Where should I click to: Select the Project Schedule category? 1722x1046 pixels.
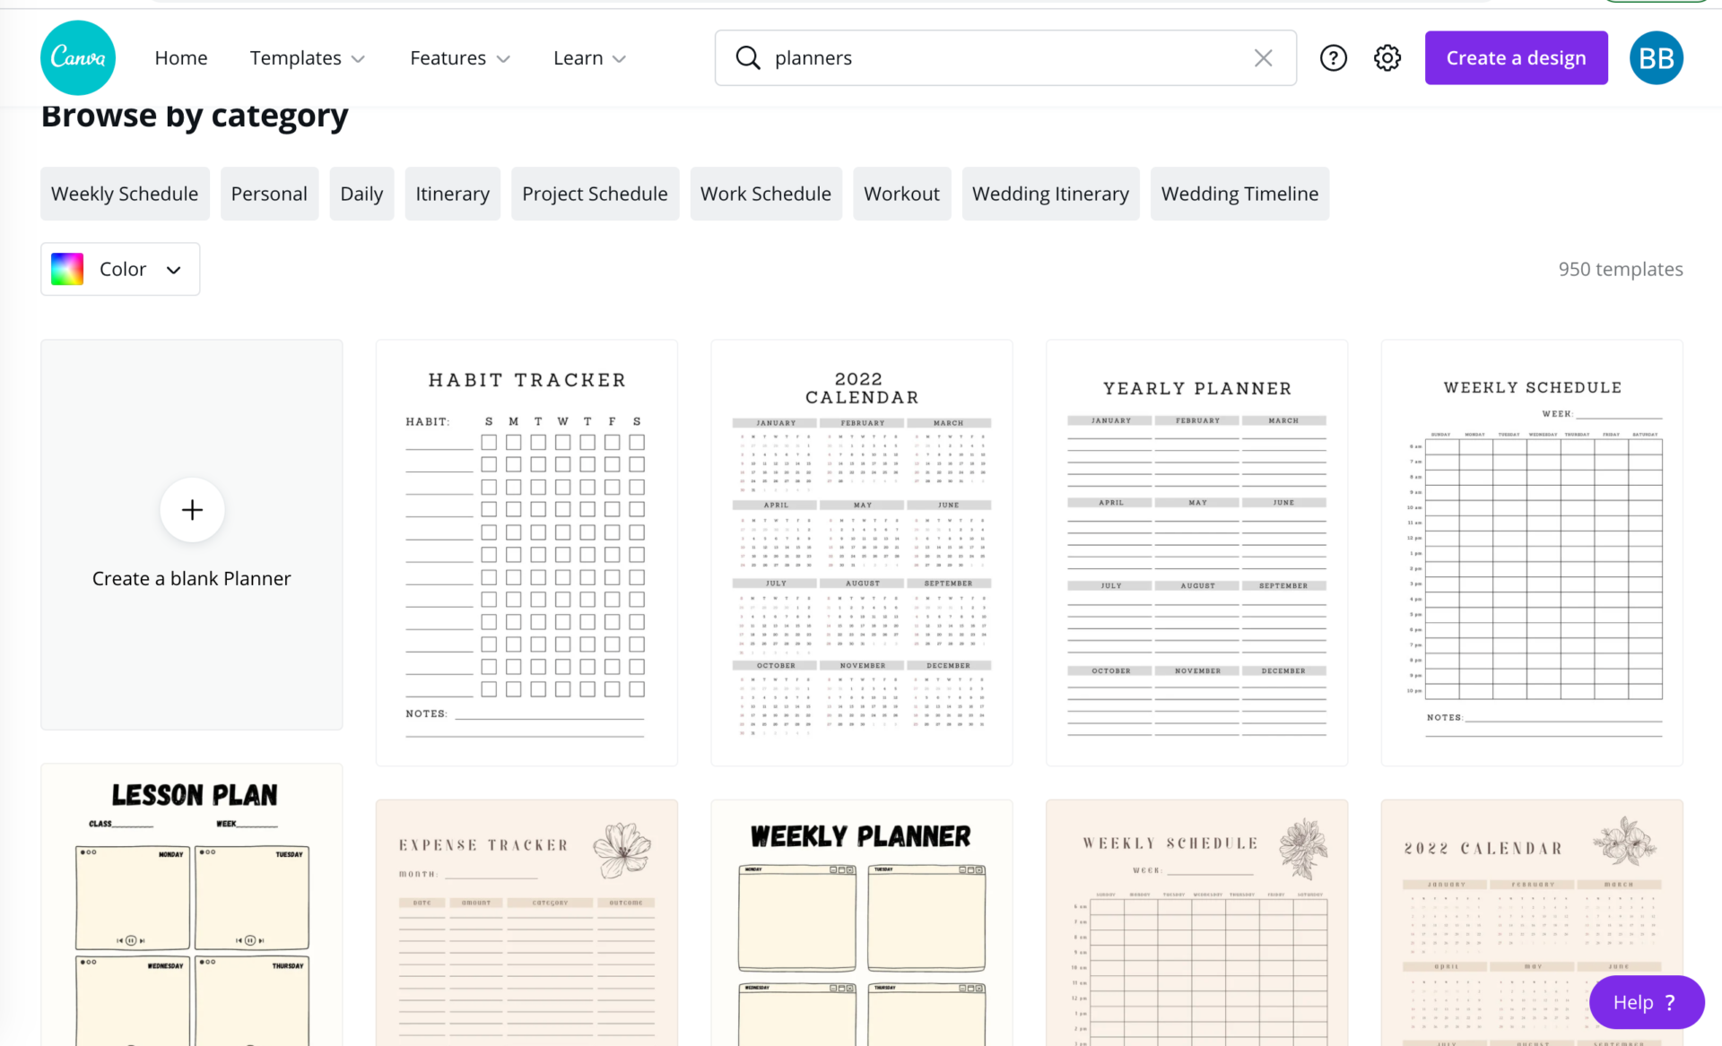click(595, 194)
